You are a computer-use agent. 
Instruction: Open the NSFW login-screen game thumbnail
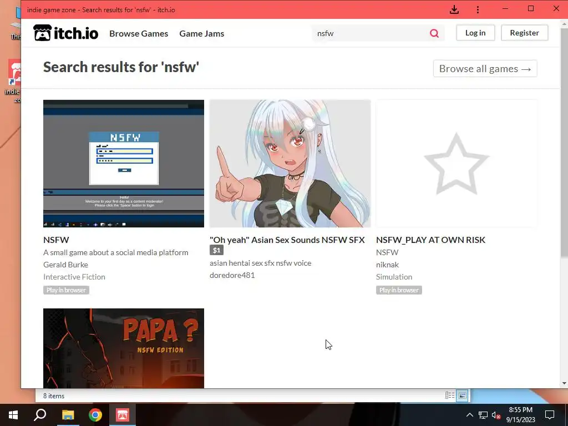click(124, 164)
